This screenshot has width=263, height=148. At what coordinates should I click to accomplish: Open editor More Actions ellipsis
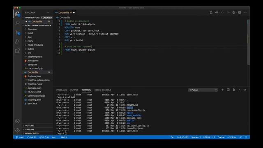[245, 13]
